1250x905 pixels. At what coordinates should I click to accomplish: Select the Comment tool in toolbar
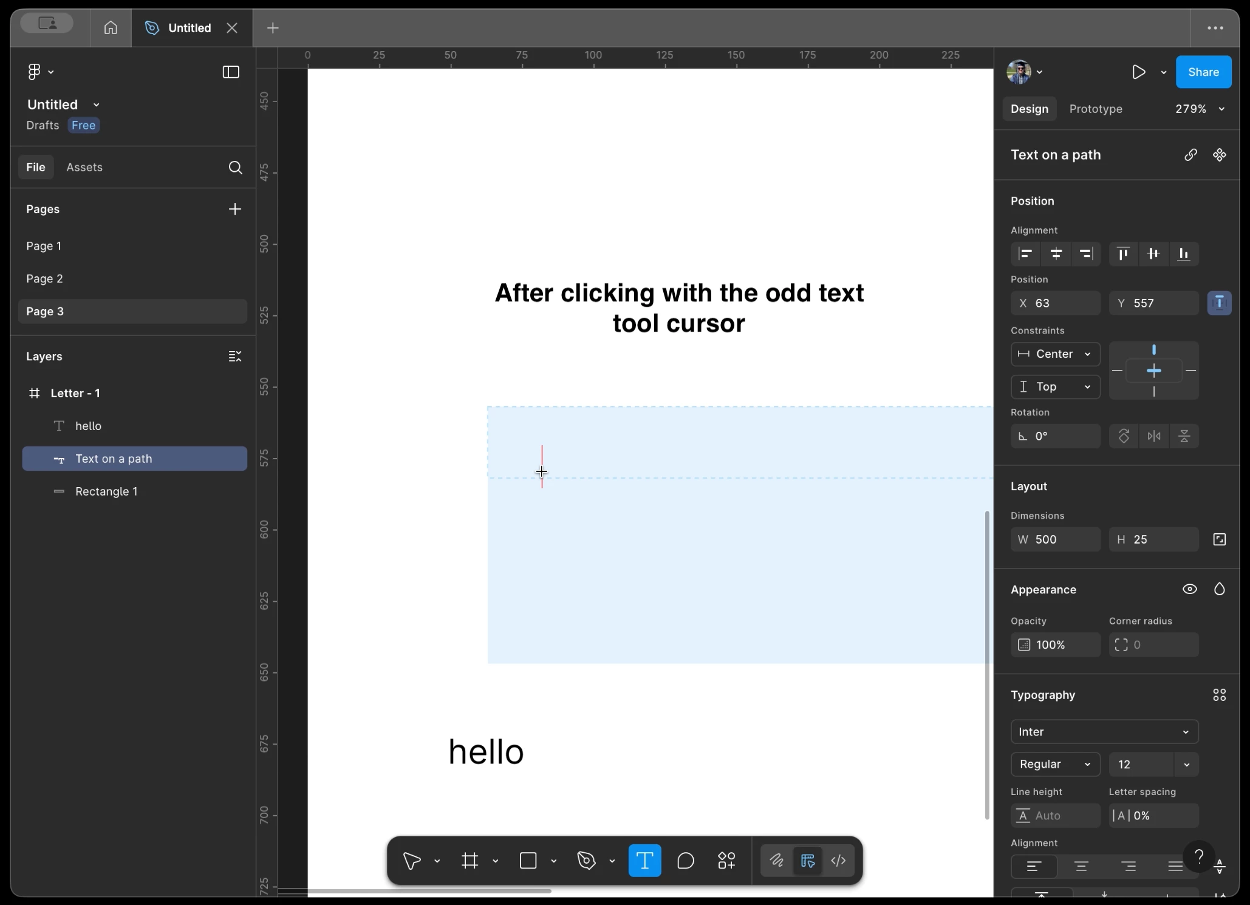coord(686,861)
